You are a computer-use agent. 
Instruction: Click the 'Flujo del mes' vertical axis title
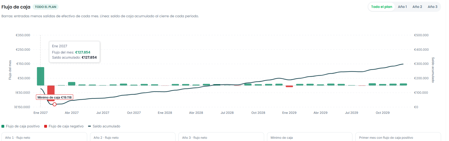click(10, 70)
